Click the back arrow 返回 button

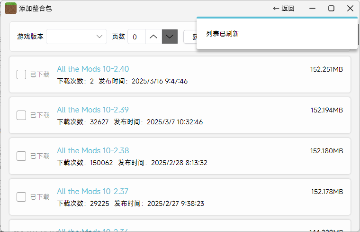point(284,8)
